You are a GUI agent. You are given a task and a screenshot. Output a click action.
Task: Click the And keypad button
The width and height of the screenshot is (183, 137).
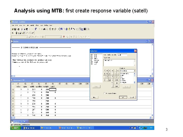[117, 80]
